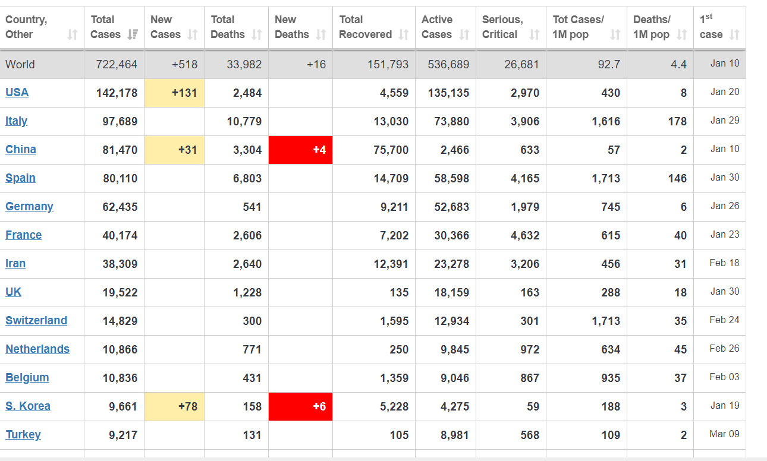Click S. Korea new deaths +6 red cell
767x461 pixels.
300,407
